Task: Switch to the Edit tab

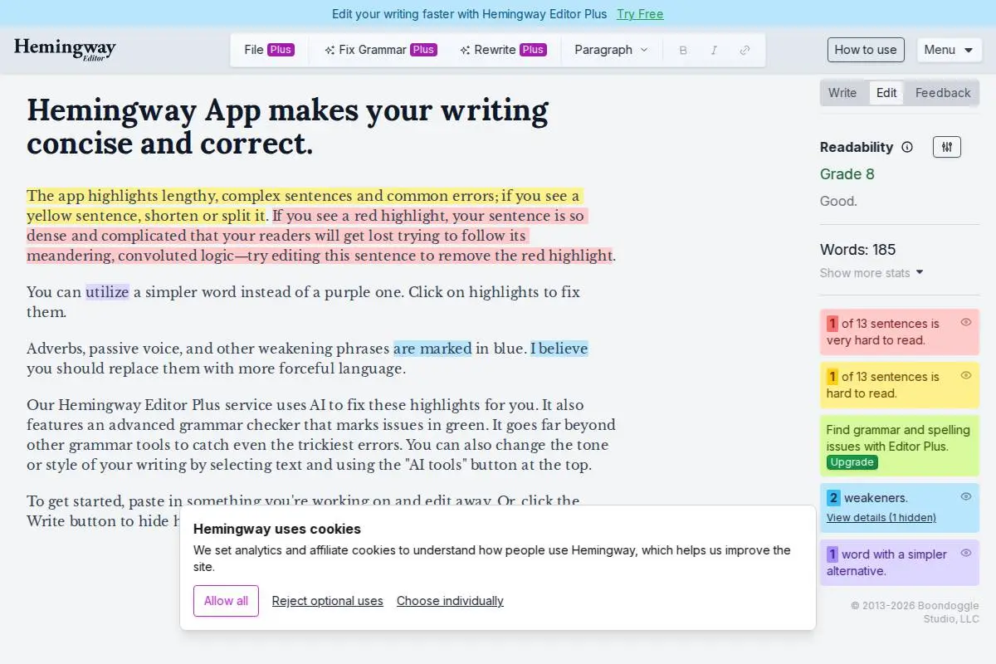Action: pyautogui.click(x=886, y=93)
